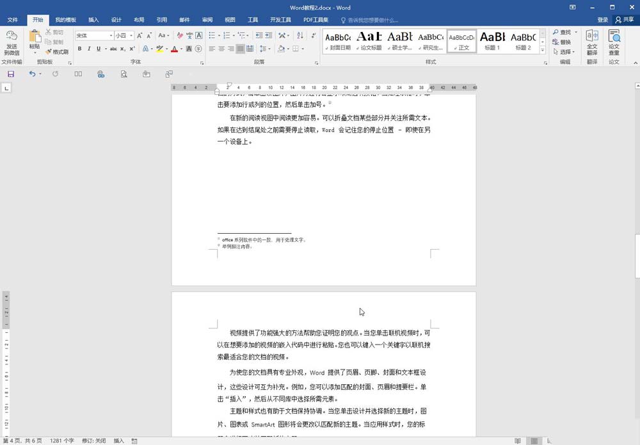
Task: Show or hide paragraph marks
Action: point(313,35)
